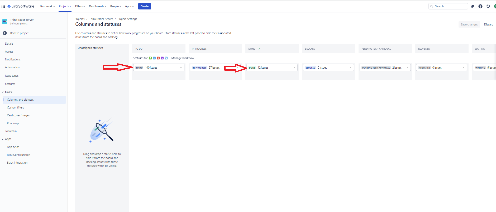Open the Filters dropdown menu

point(80,6)
